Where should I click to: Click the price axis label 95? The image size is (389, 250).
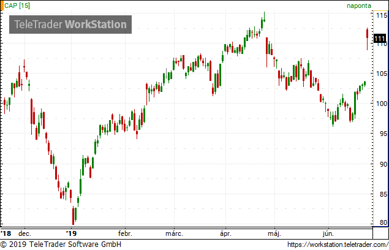[x=383, y=134]
